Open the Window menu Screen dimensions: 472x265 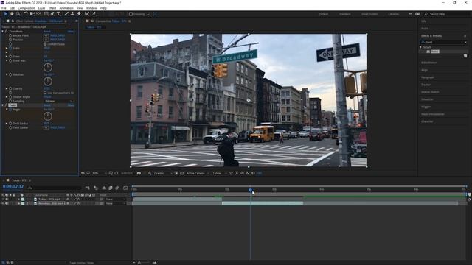tap(91, 8)
